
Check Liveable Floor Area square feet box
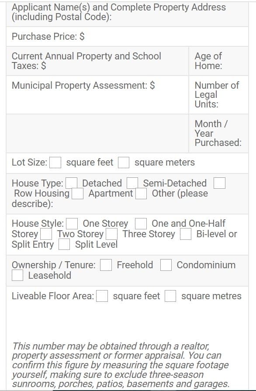(x=102, y=296)
